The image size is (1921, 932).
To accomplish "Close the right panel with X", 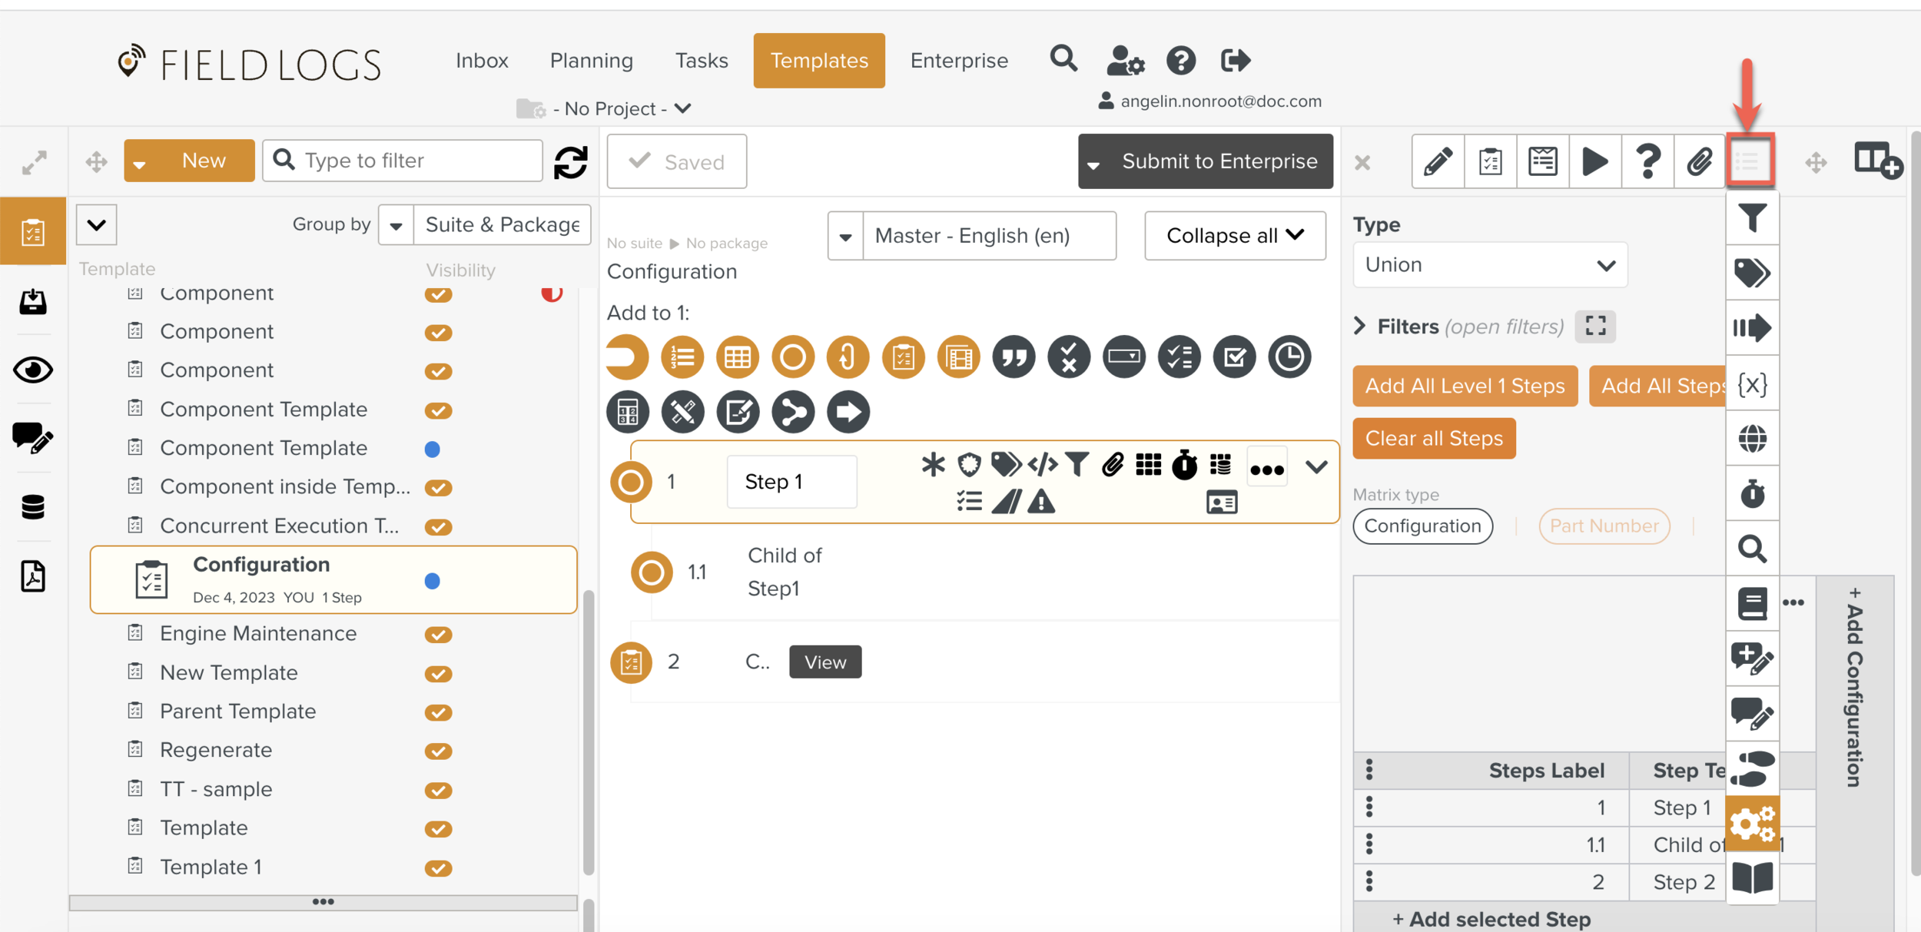I will tap(1362, 162).
